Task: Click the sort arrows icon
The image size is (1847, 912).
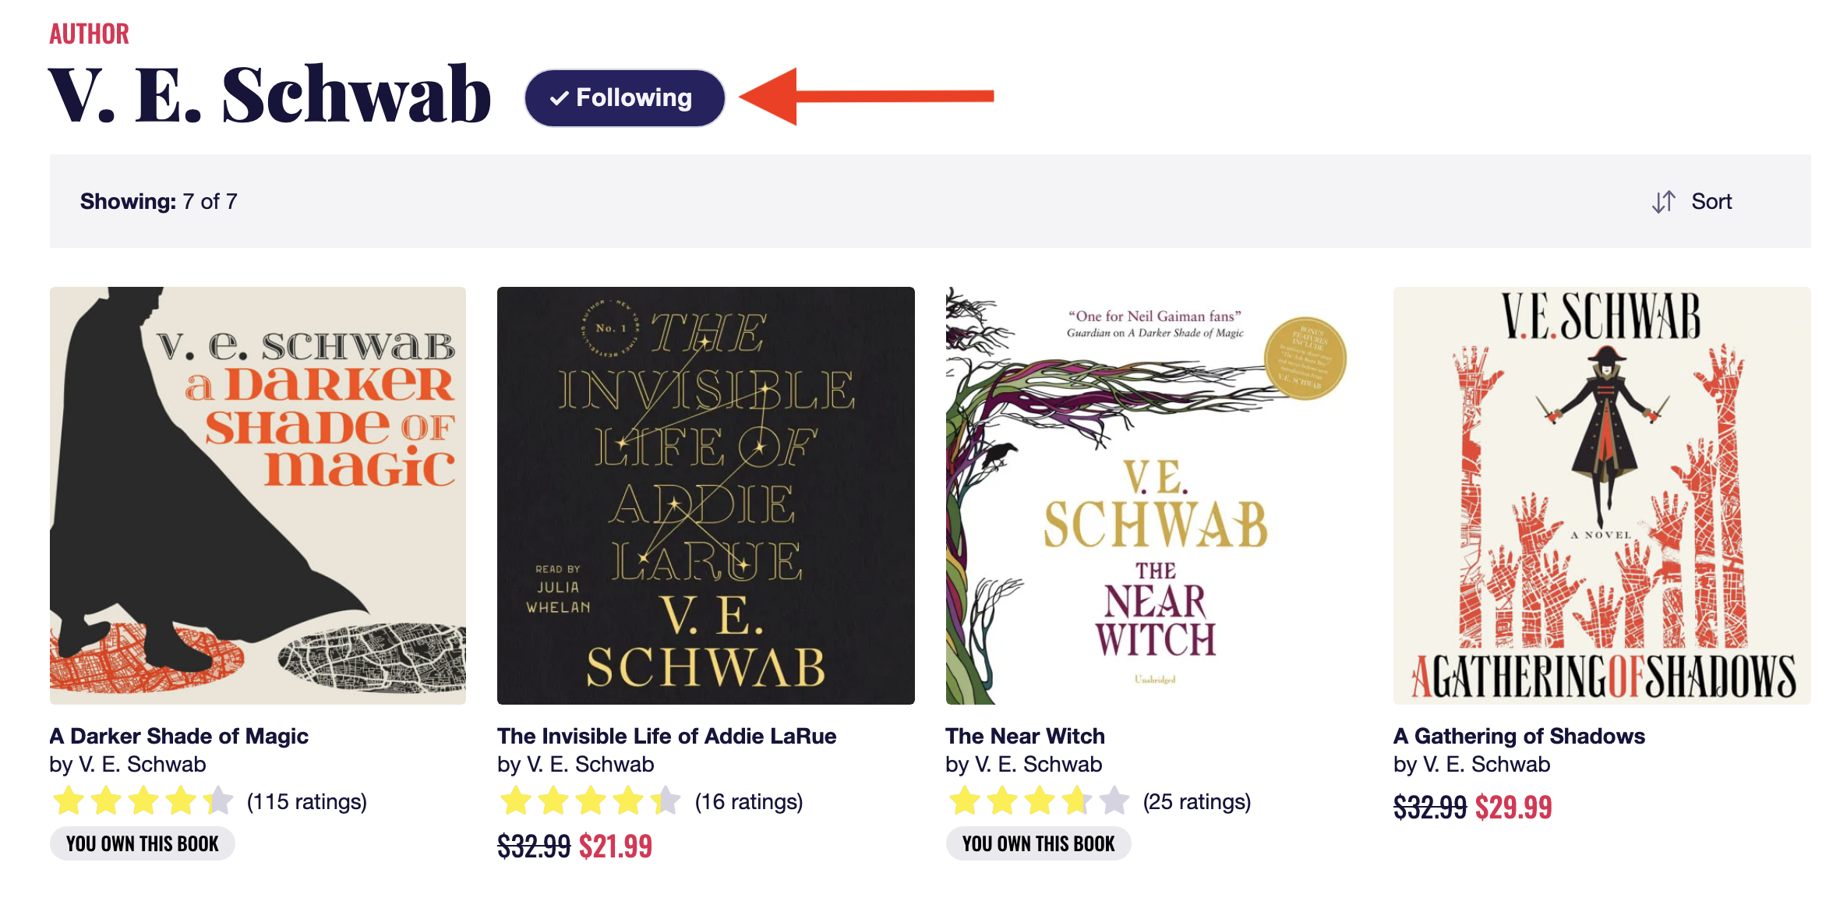Action: [1663, 202]
